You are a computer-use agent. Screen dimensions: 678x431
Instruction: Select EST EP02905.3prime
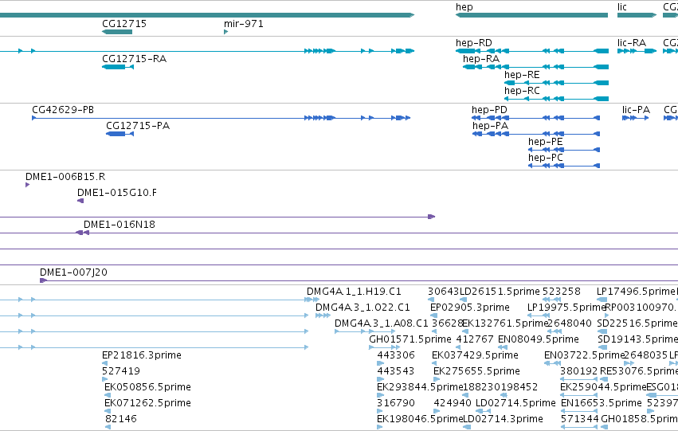tap(469, 308)
